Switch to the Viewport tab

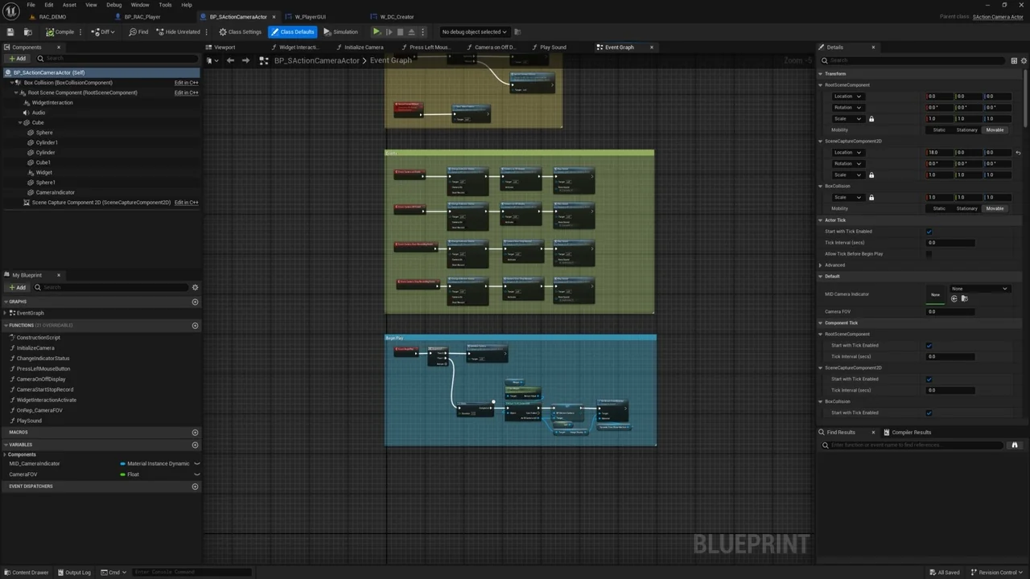(225, 47)
